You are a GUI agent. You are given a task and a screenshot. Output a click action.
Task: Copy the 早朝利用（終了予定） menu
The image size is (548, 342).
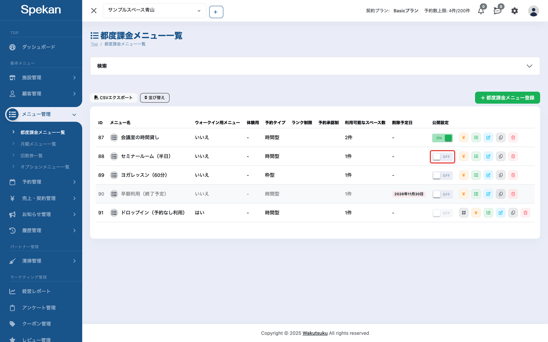coord(501,194)
